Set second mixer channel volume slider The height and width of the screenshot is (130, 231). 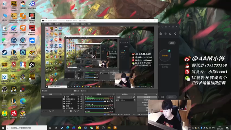[95, 108]
